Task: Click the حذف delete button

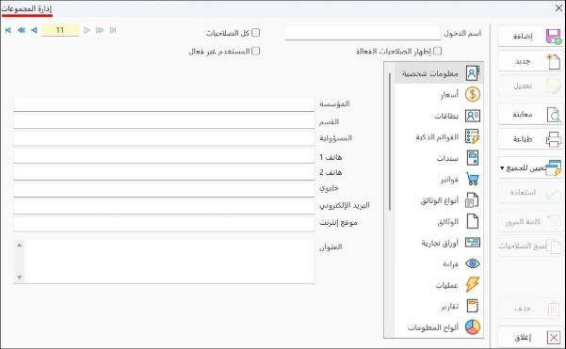Action: [530, 309]
